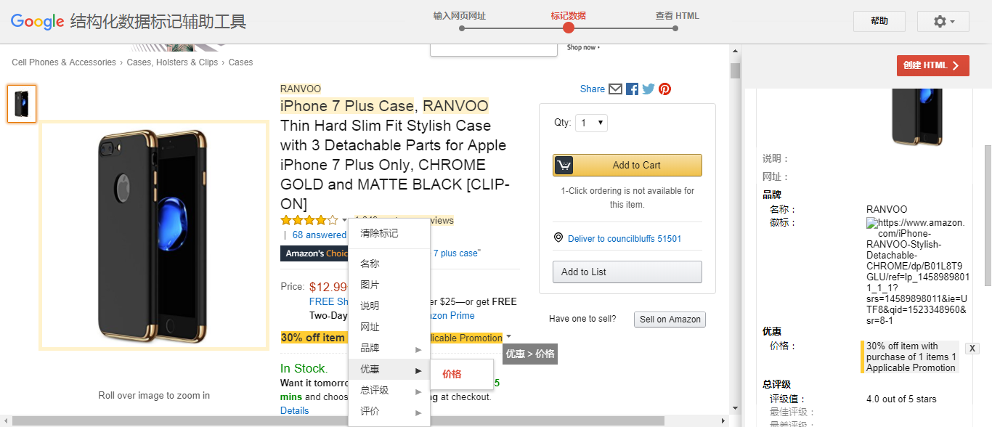Open the settings gear menu
Viewport: 992px width, 427px height.
pos(943,22)
